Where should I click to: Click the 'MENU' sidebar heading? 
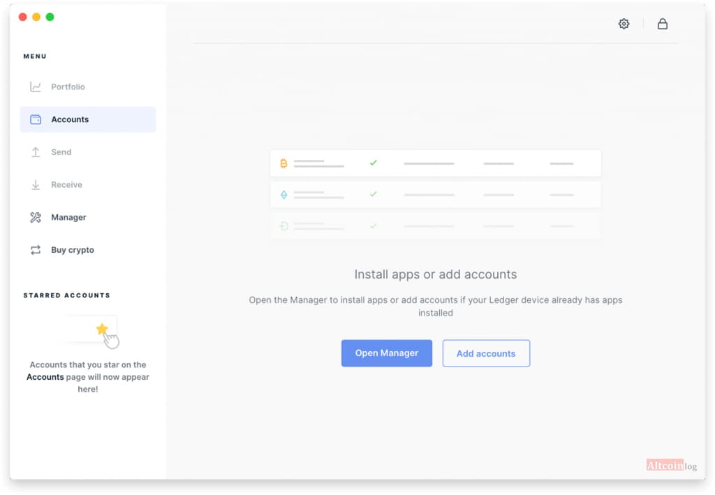pos(35,56)
